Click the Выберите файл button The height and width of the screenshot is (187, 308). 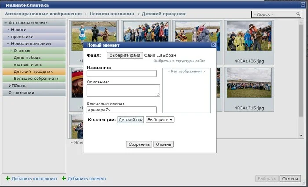[x=125, y=55]
